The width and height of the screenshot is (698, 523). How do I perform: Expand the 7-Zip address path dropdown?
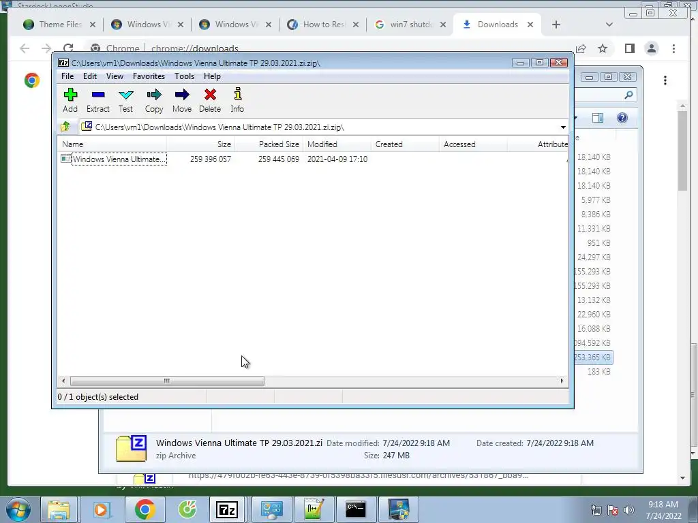[563, 127]
